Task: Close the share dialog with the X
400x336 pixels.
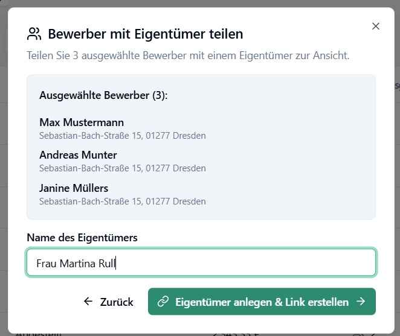Action: pos(376,26)
